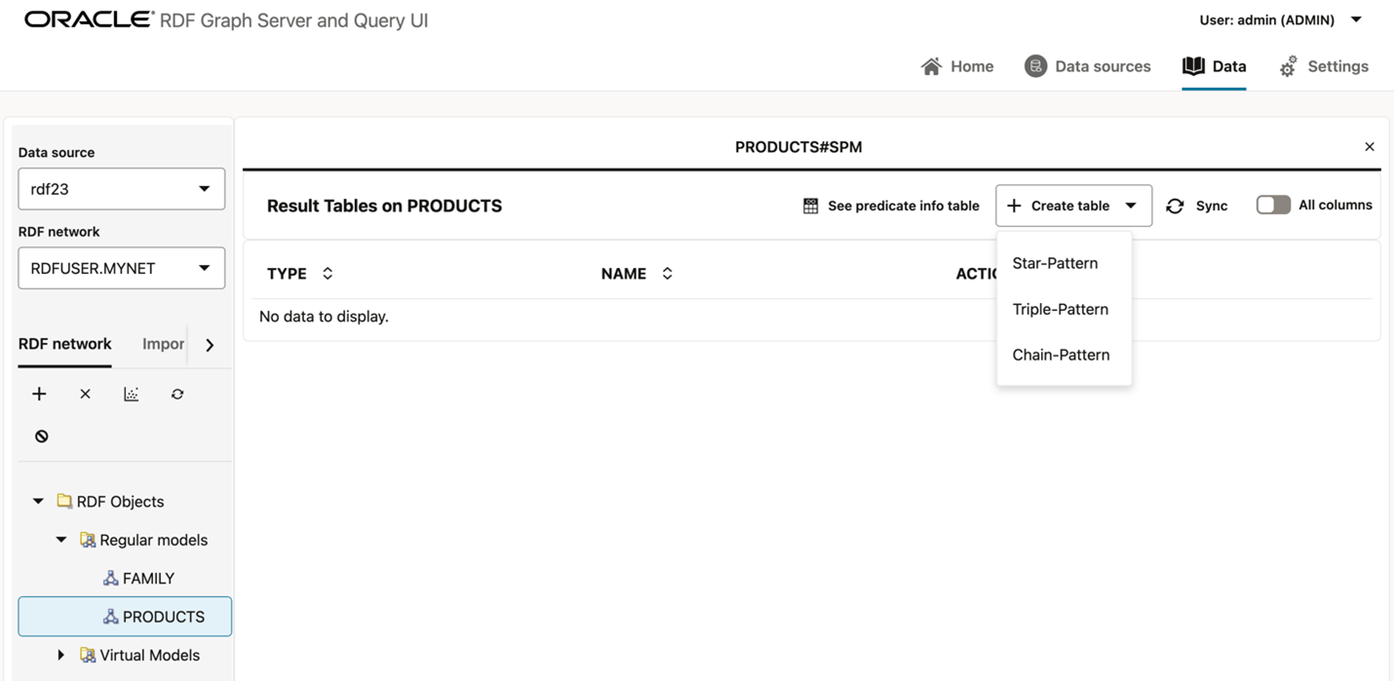This screenshot has width=1394, height=681.
Task: Open the Settings gear page
Action: click(x=1324, y=66)
